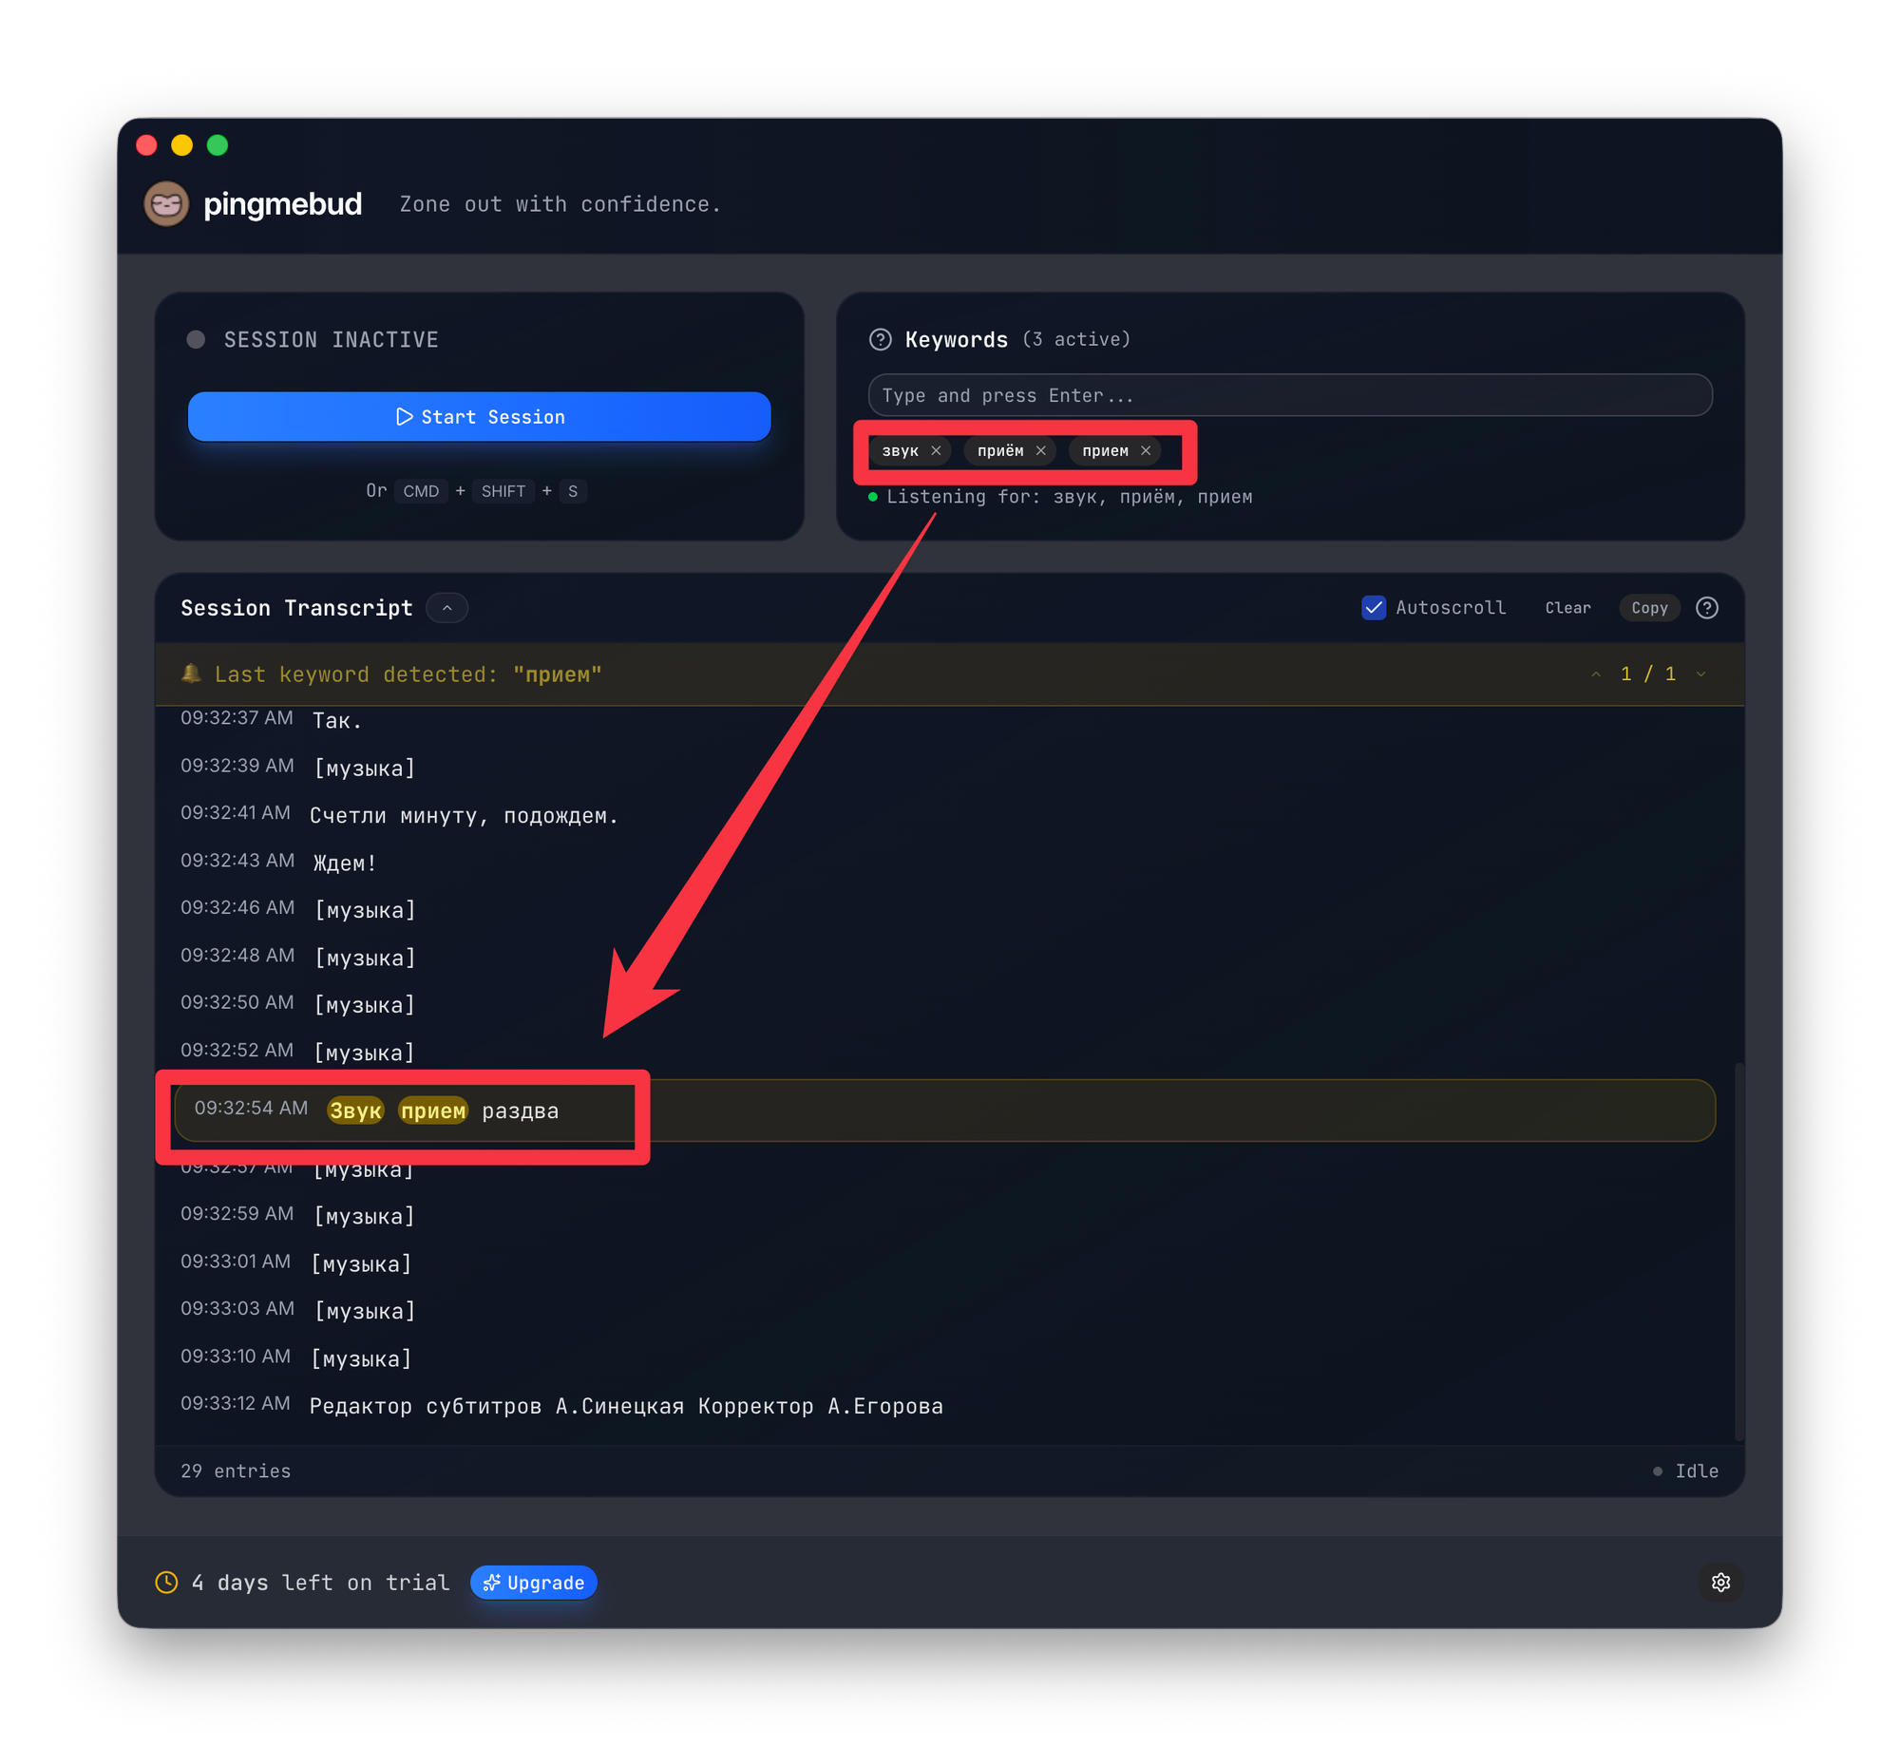
Task: Toggle the Autoscroll checkbox
Action: (1373, 608)
